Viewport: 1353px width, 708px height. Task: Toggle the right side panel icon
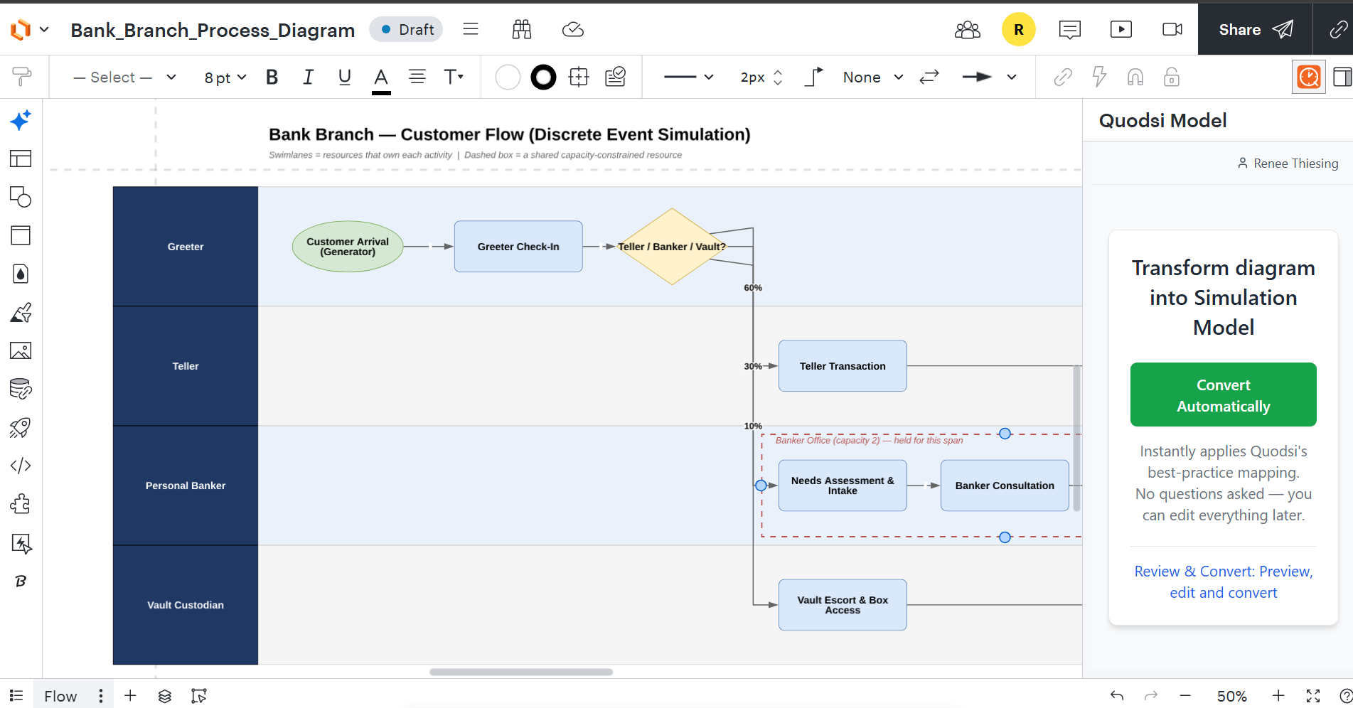coord(1342,77)
